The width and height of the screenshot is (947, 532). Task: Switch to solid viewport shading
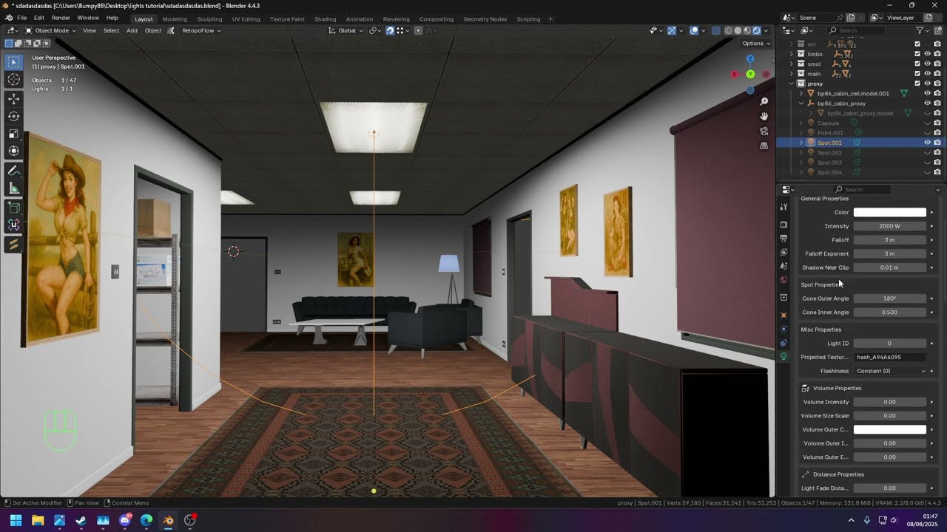[x=738, y=30]
